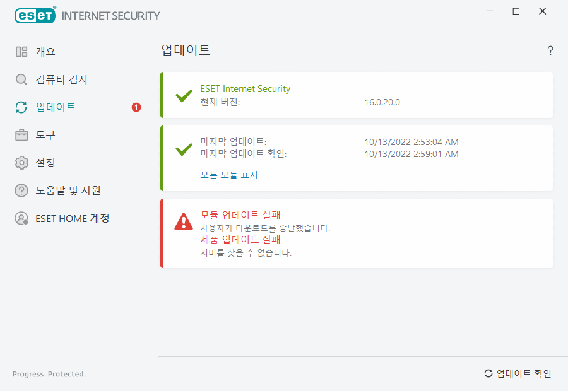Click the refresh icon next to 업데이트 확인
568x391 pixels.
487,373
